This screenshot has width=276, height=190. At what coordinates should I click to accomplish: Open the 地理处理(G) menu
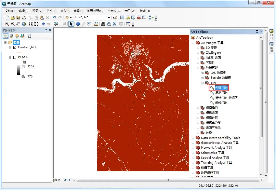pyautogui.click(x=95, y=11)
